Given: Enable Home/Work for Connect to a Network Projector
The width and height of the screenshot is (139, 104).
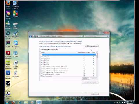Looking at the screenshot, I should tap(84, 74).
